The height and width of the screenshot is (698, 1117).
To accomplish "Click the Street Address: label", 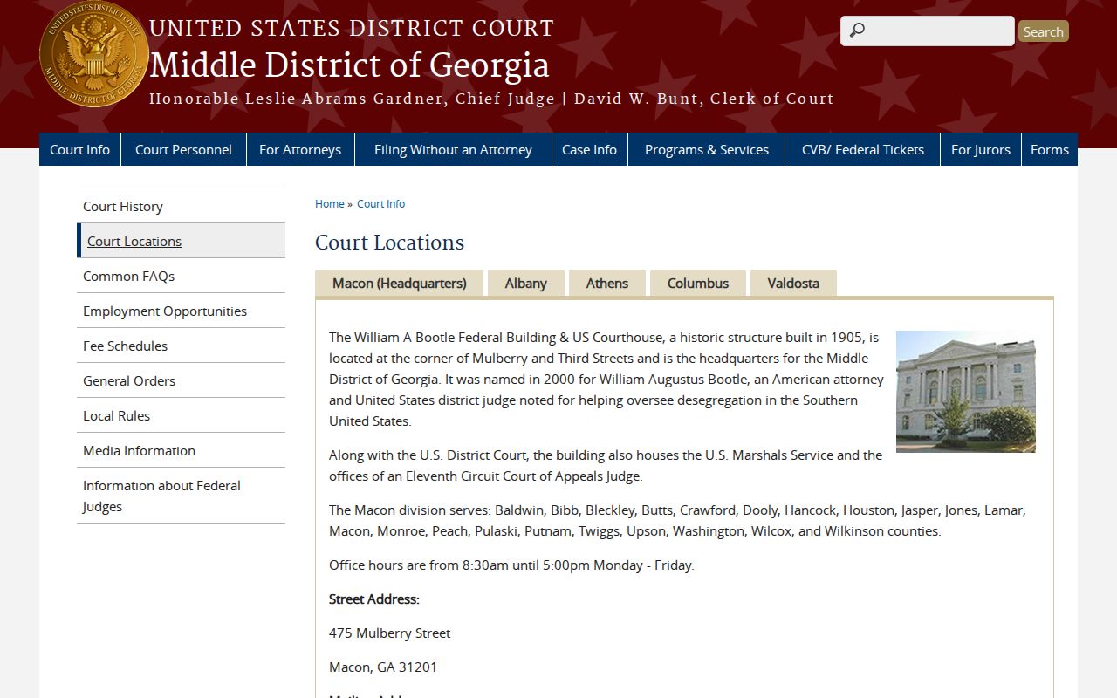I will pyautogui.click(x=374, y=599).
